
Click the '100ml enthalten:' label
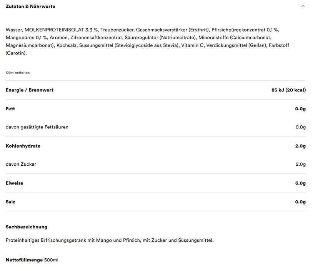pyautogui.click(x=18, y=73)
